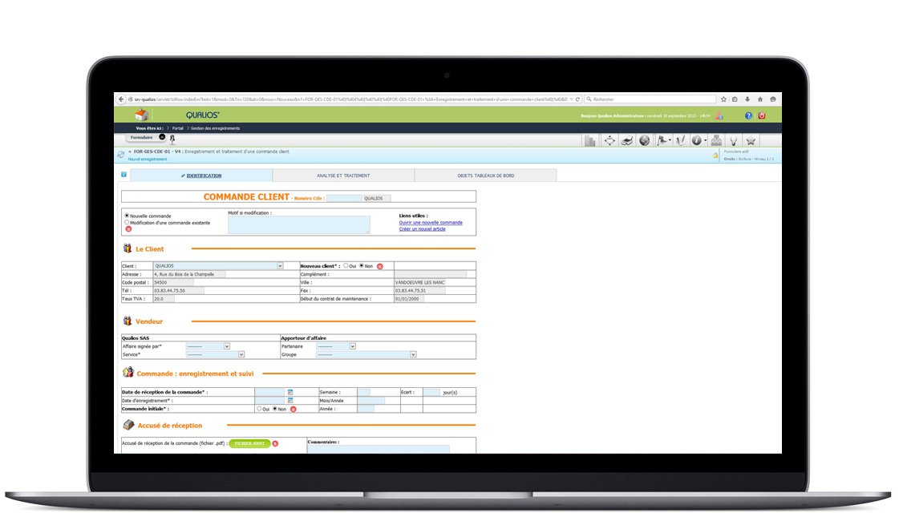Select the Nouvelle commande radio button
This screenshot has width=899, height=513.
point(128,216)
